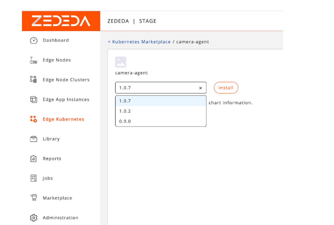
Task: Click the Reports clipboard icon
Action: pos(34,159)
